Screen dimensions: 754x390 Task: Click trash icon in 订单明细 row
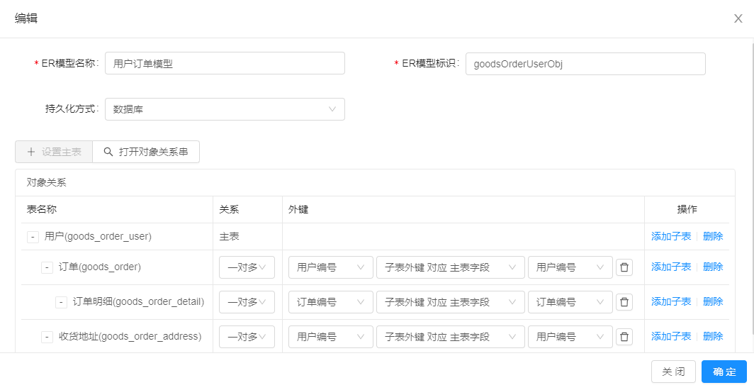coord(624,302)
